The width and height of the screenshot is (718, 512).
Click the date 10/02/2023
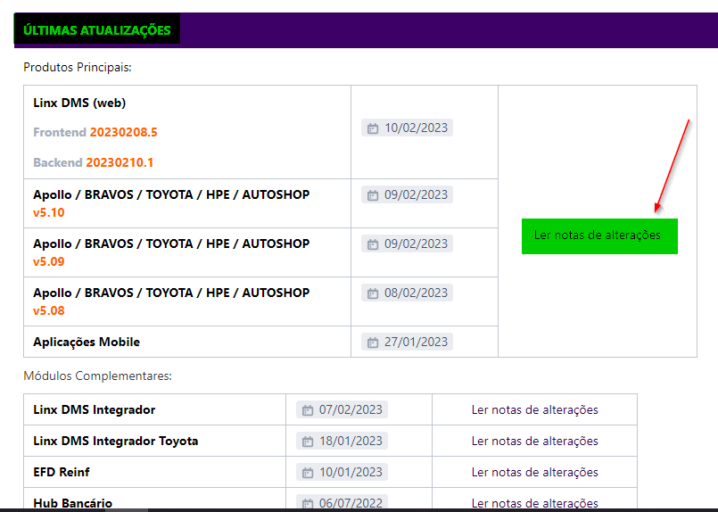point(416,128)
